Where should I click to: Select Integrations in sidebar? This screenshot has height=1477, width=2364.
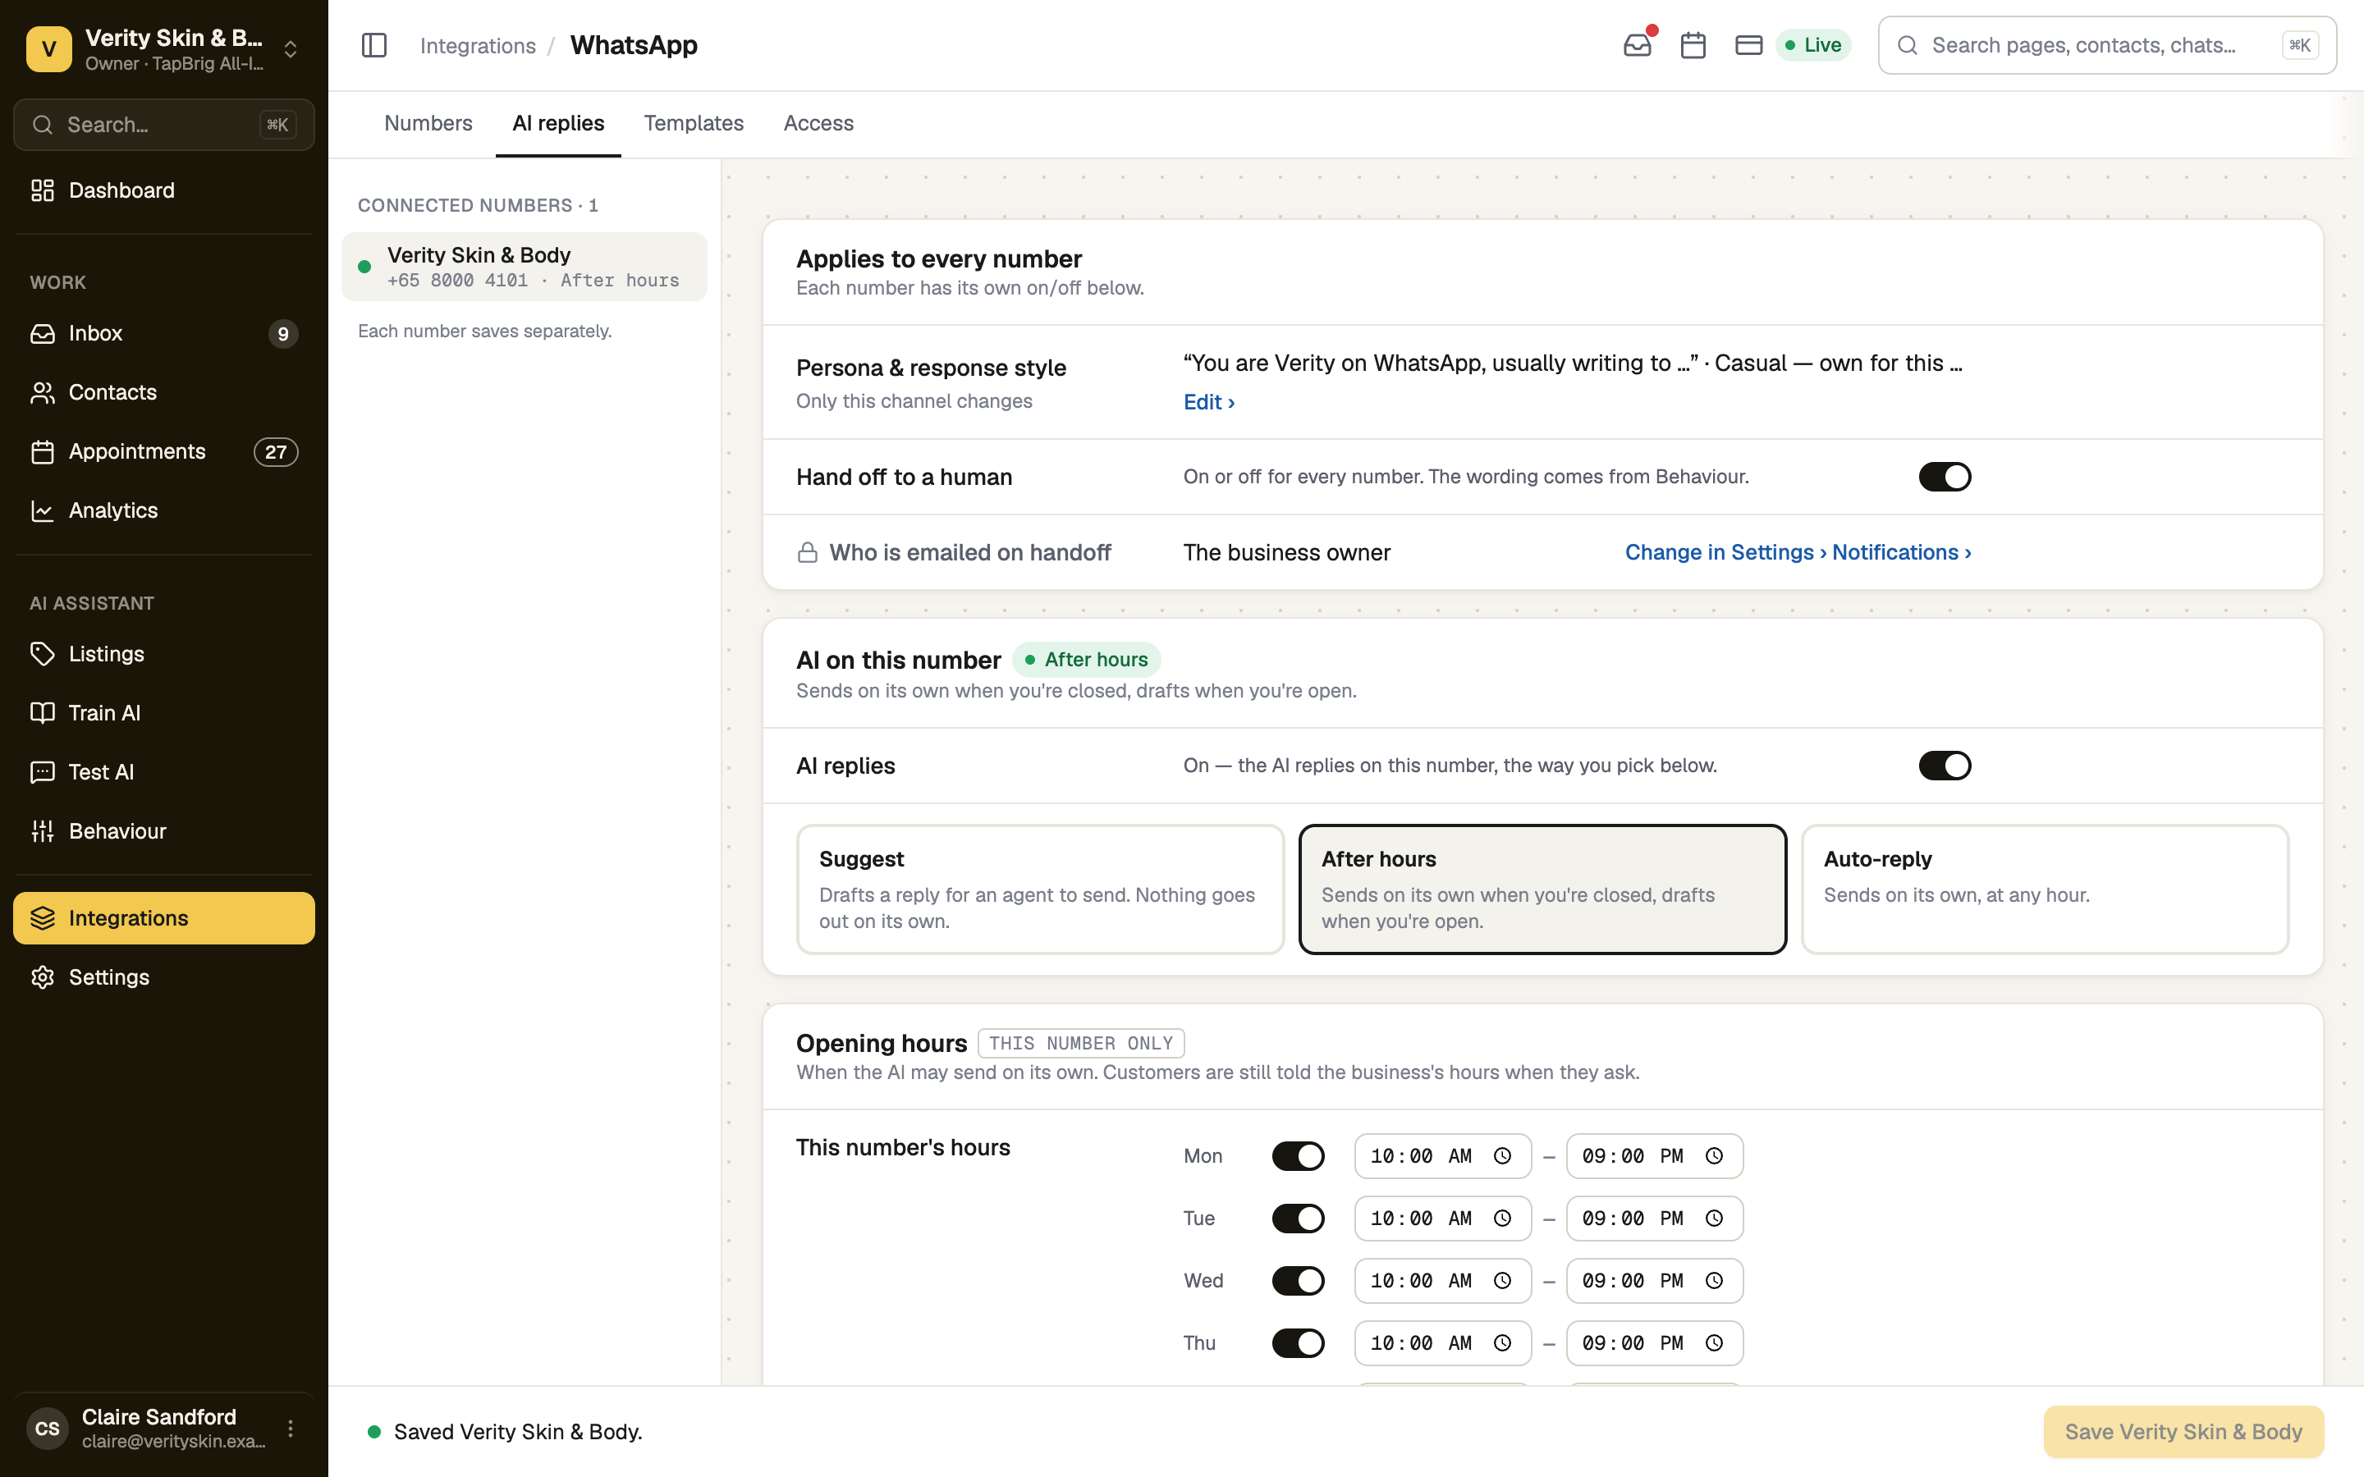164,918
